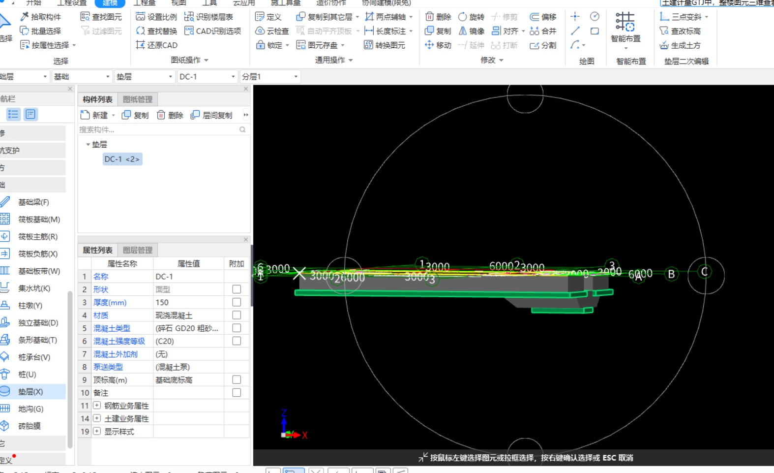Open 识别楼层表 floor table recognition

(x=208, y=17)
